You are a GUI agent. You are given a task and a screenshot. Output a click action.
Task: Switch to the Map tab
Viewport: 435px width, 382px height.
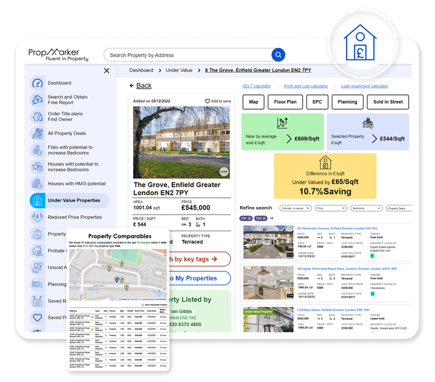[x=254, y=102]
